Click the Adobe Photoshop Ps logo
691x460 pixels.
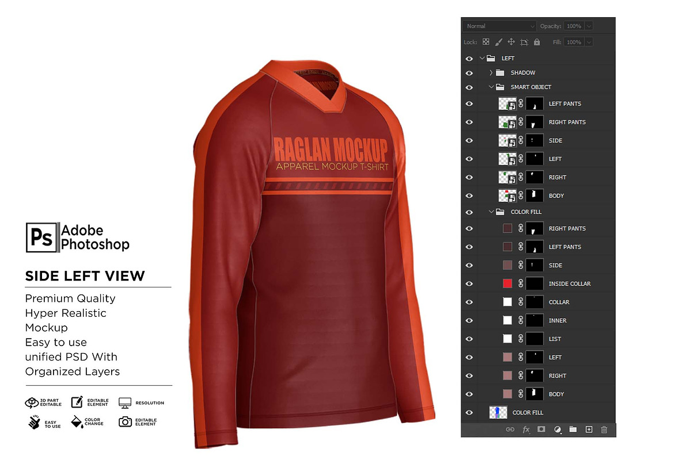(42, 237)
